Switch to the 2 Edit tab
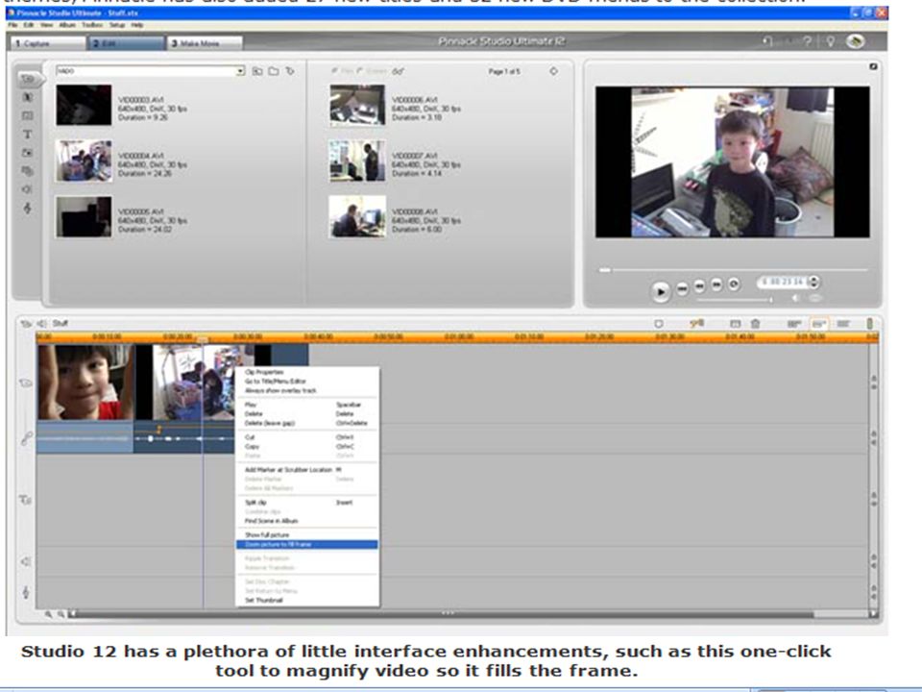This screenshot has height=692, width=922. pos(126,43)
